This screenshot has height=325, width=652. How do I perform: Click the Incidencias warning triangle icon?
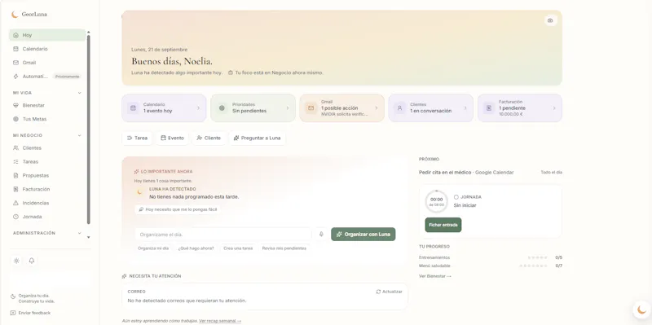point(15,203)
